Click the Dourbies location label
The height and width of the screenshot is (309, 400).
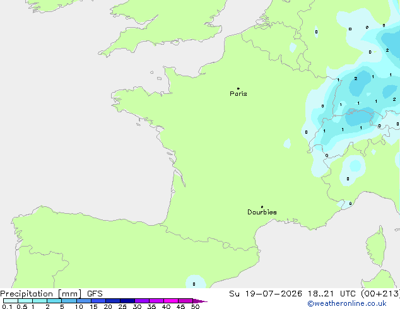(x=262, y=212)
